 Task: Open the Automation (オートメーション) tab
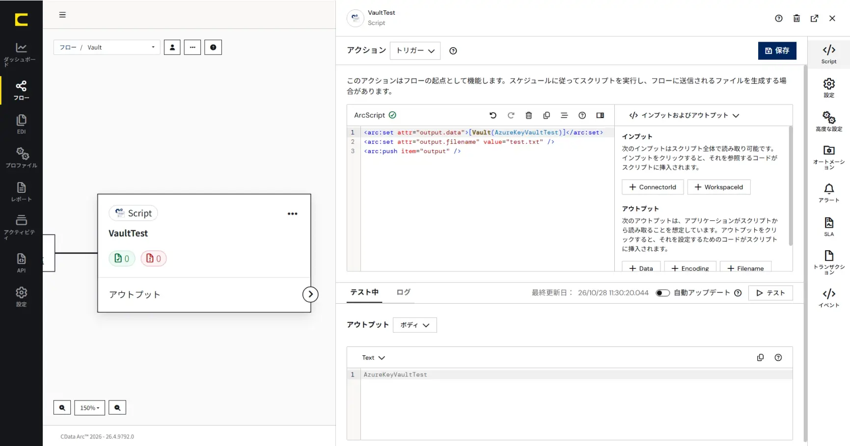[829, 157]
